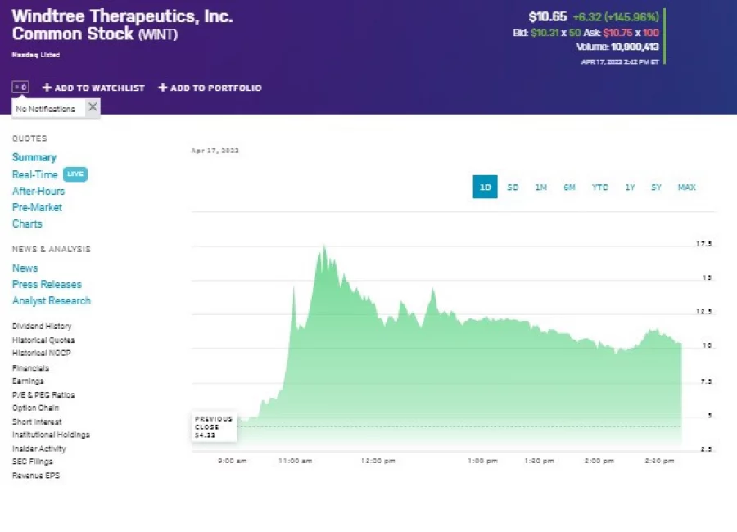The height and width of the screenshot is (532, 737).
Task: Open the Charts section from the sidebar
Action: point(27,223)
